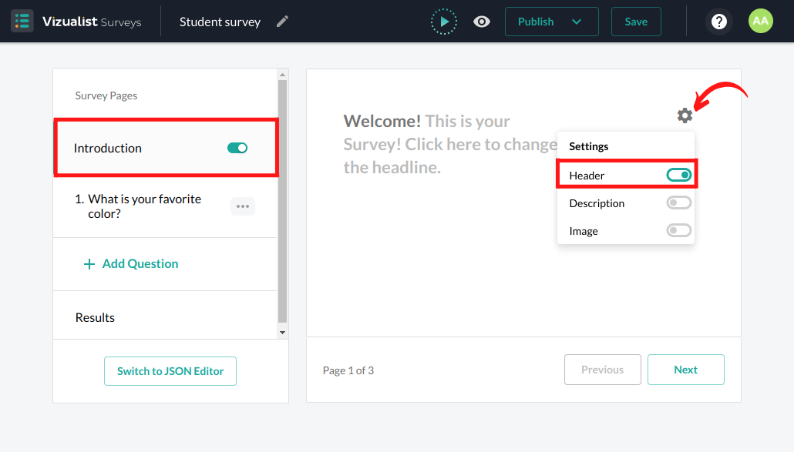Image resolution: width=794 pixels, height=452 pixels.
Task: Click the Welcome headline text to edit
Action: 432,144
